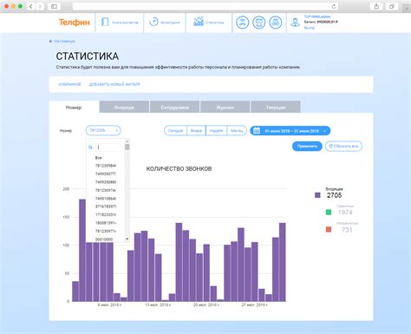Click ДОБАВИТЬ НОВЫЙ ФИЛЬТР link
411x334 pixels.
point(114,84)
